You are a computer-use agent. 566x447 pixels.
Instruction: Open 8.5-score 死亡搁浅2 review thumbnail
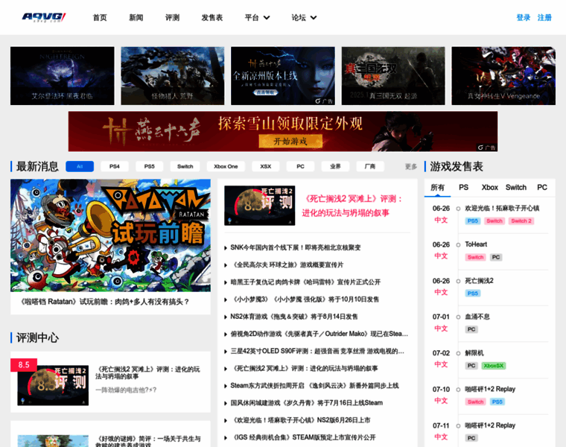point(53,385)
